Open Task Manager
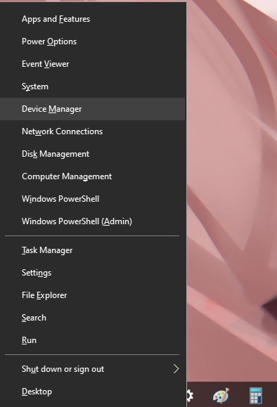Viewport: 277px width, 407px height. (x=93, y=250)
